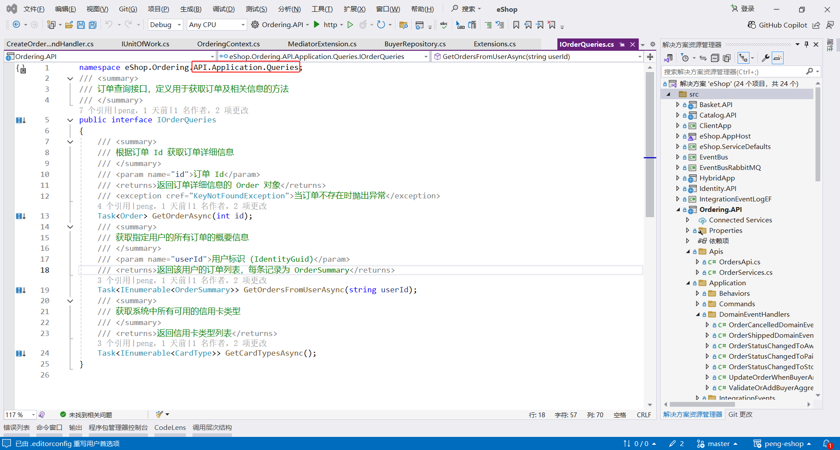Open GitHub Copilot from the top-right icon
Image resolution: width=840 pixels, height=450 pixels.
click(777, 25)
